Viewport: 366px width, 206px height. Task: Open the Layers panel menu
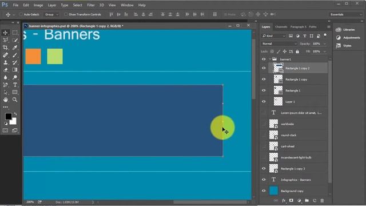[329, 27]
